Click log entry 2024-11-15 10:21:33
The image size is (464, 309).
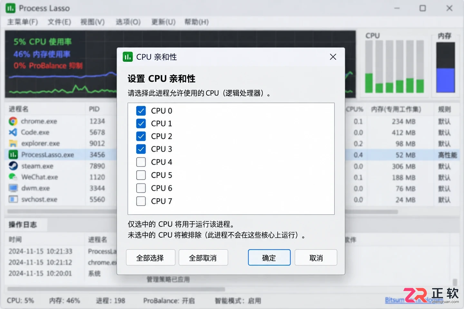tap(40, 251)
